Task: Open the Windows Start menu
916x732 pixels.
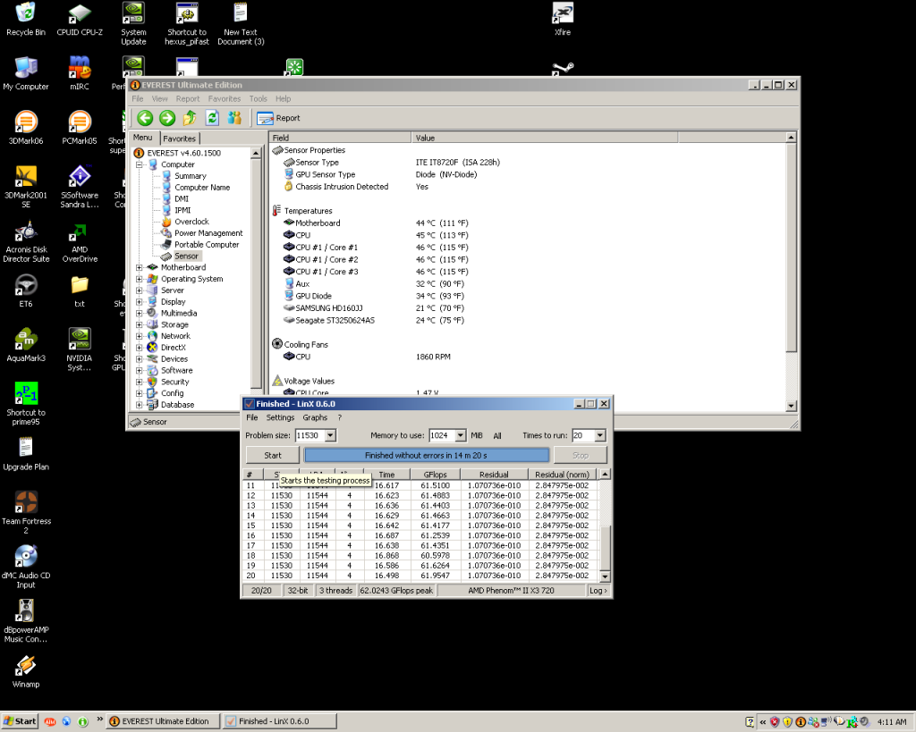Action: point(20,721)
